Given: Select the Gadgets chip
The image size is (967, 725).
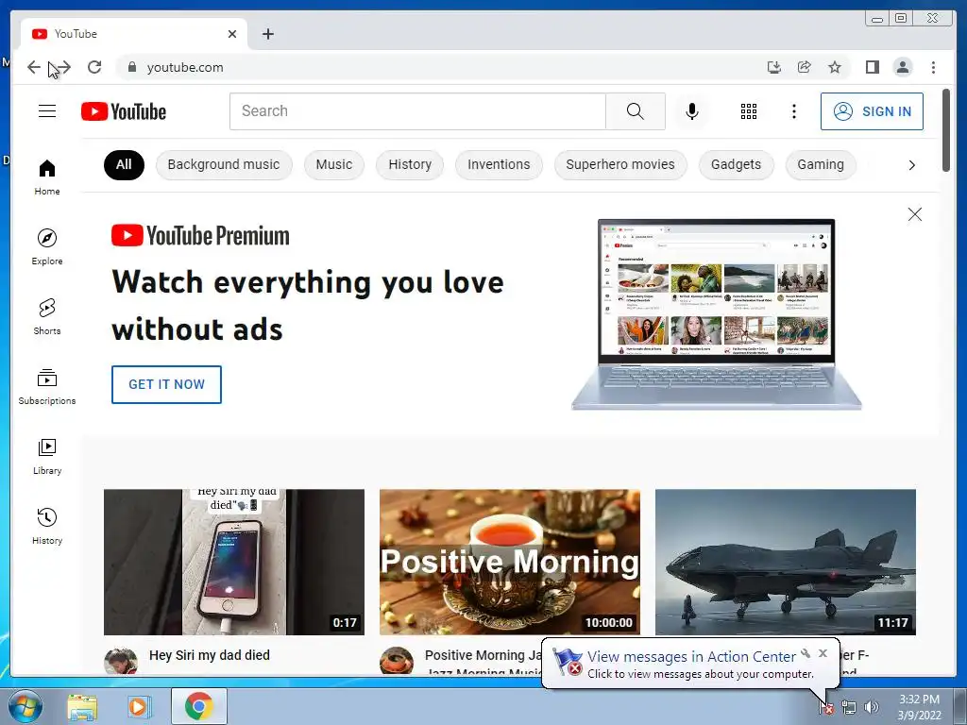Looking at the screenshot, I should [x=737, y=165].
